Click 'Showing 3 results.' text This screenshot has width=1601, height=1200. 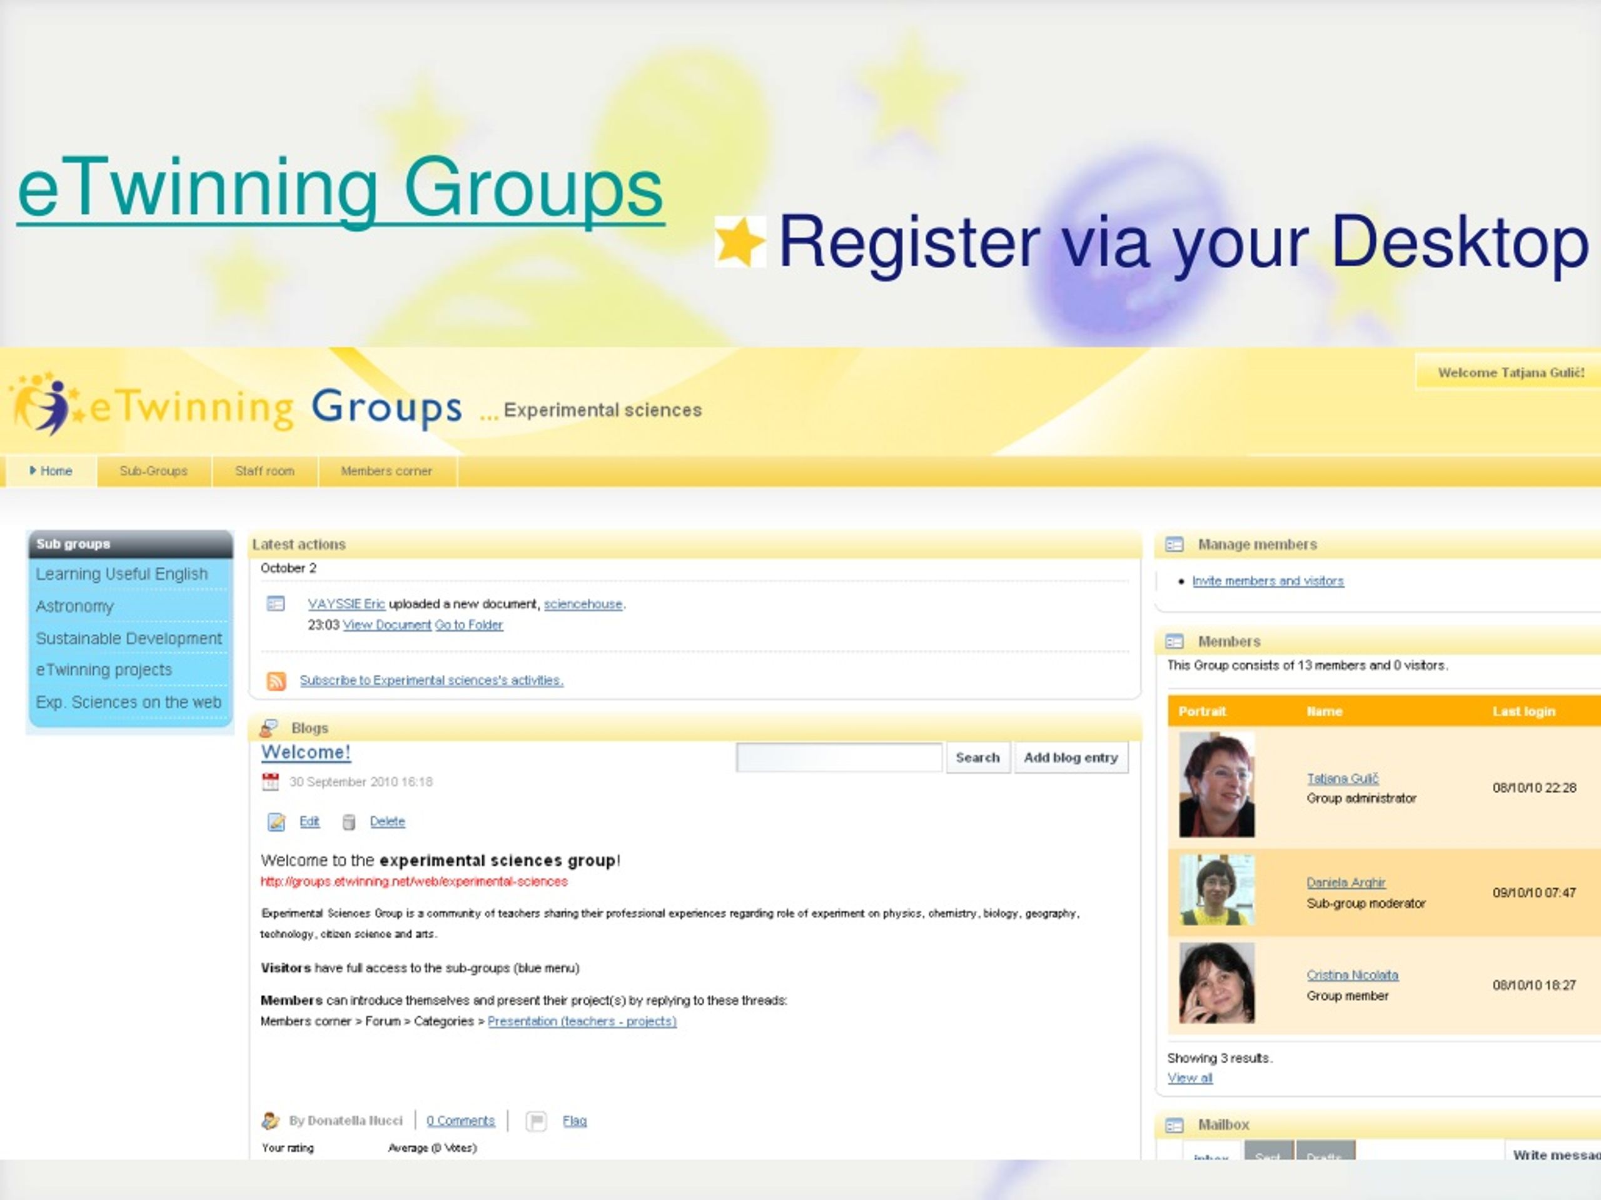[x=1220, y=1058]
